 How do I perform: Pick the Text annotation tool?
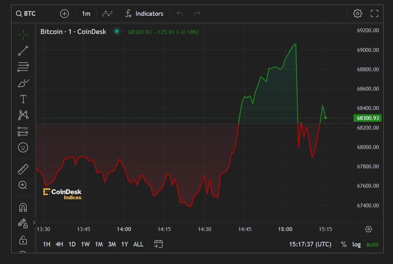tap(23, 99)
